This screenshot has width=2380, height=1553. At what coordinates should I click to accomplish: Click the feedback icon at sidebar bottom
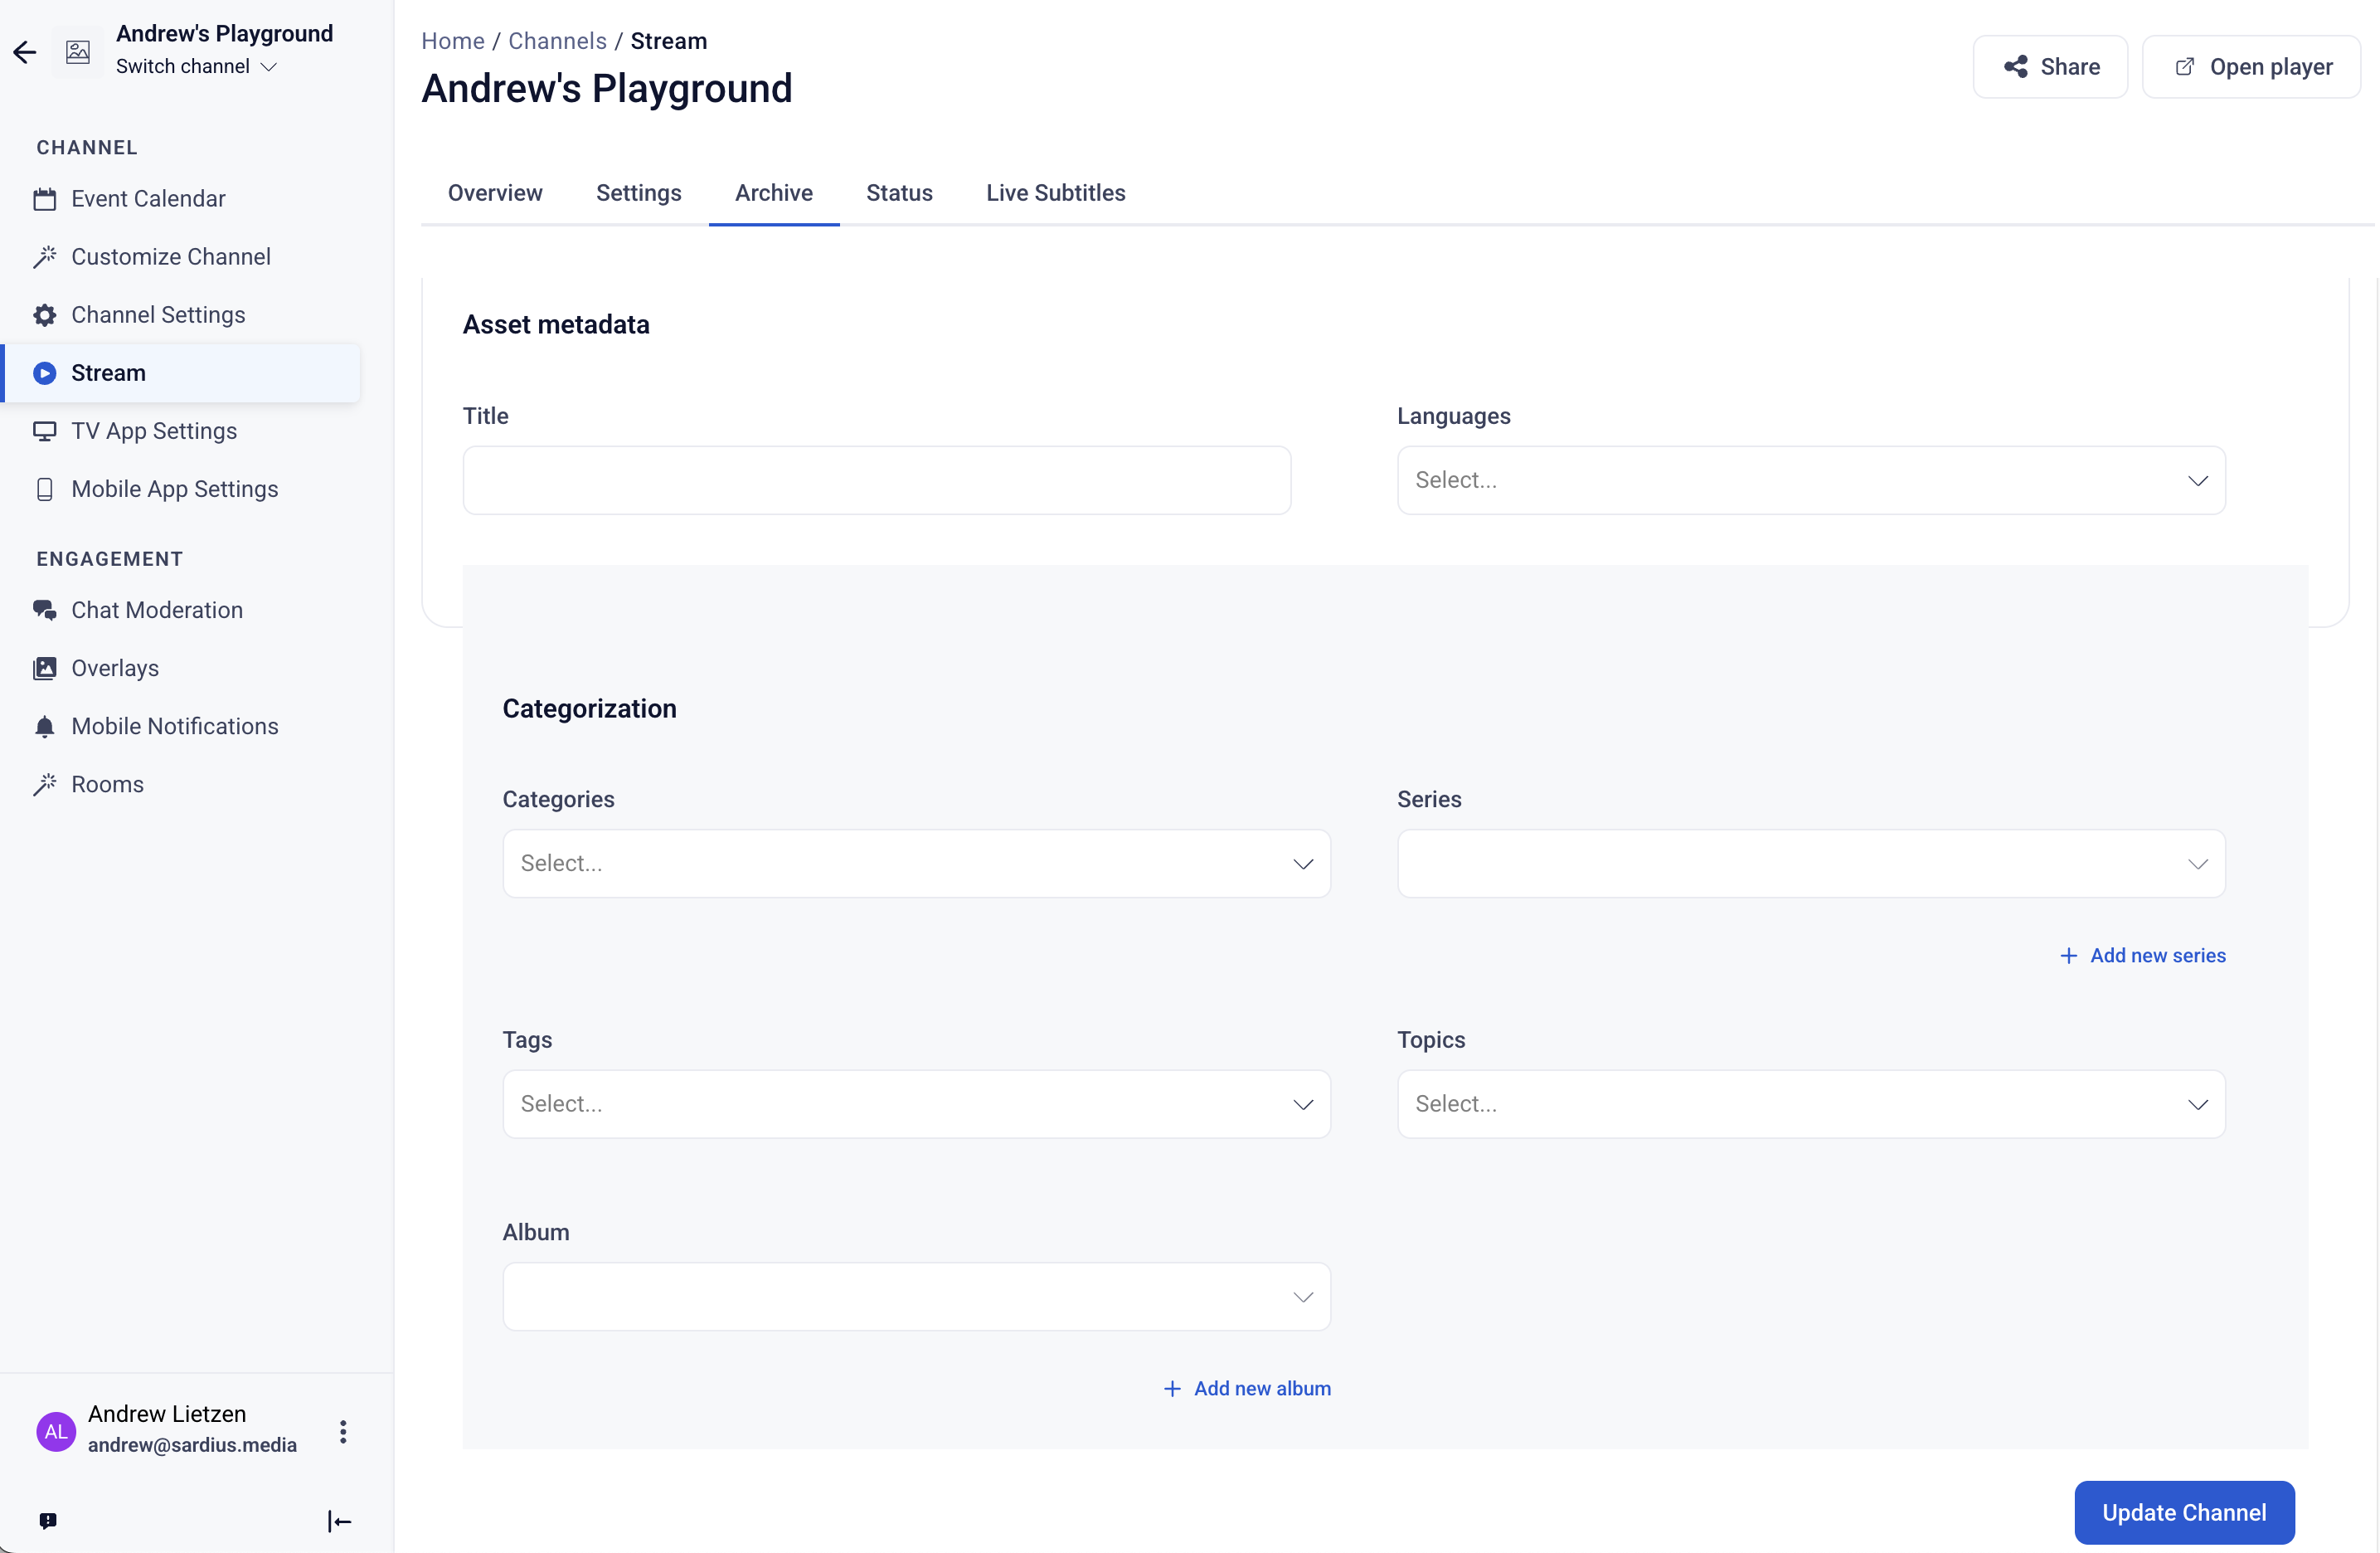click(48, 1521)
